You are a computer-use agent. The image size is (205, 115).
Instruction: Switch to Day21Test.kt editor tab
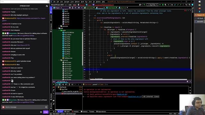(x=111, y=8)
